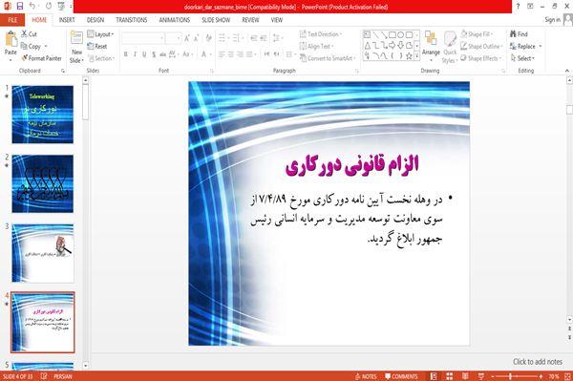The height and width of the screenshot is (381, 573).
Task: Expand the shapes gallery More arrow
Action: point(417,56)
